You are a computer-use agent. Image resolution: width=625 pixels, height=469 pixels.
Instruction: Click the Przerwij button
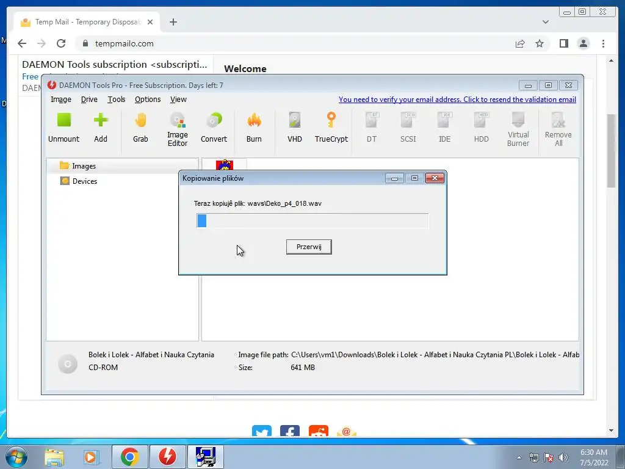(x=309, y=247)
